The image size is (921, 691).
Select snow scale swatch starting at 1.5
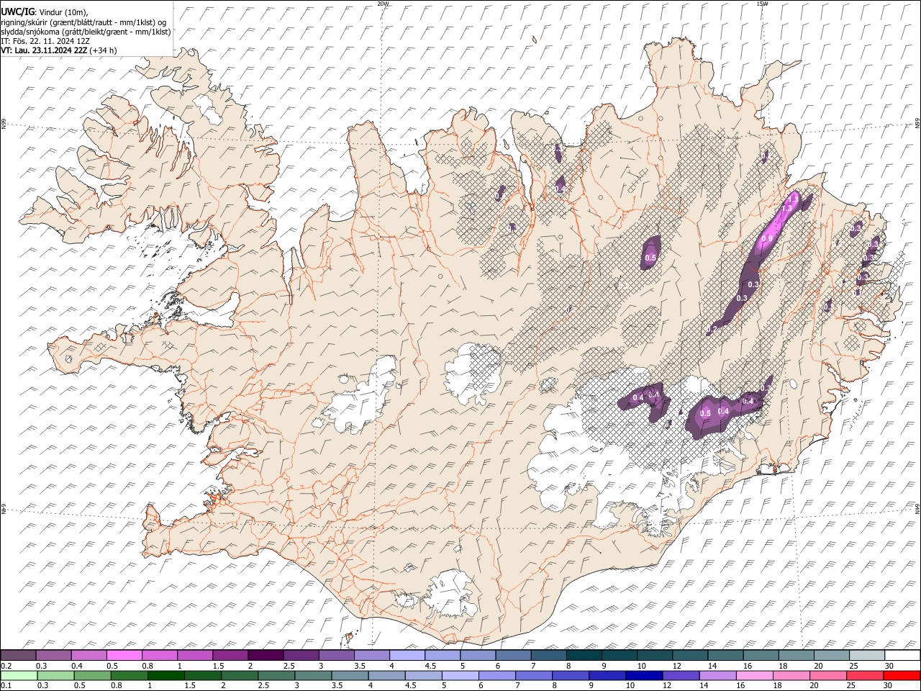(x=230, y=655)
